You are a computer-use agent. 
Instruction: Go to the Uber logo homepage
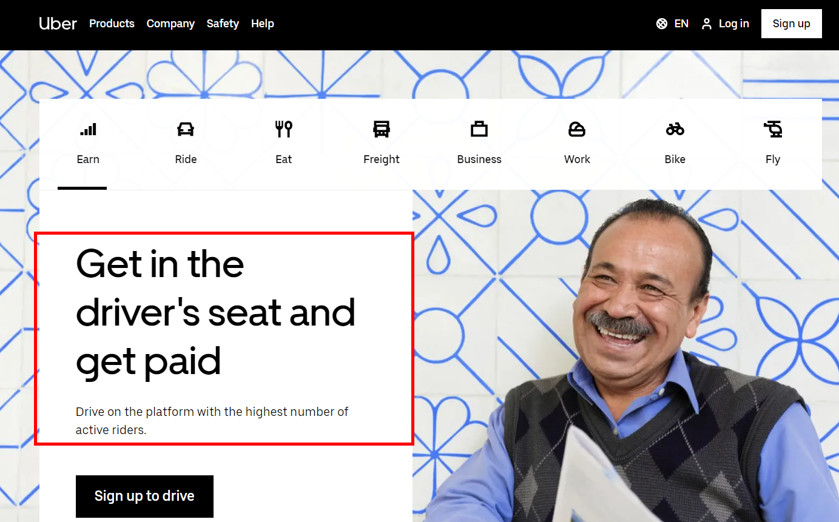pyautogui.click(x=58, y=24)
